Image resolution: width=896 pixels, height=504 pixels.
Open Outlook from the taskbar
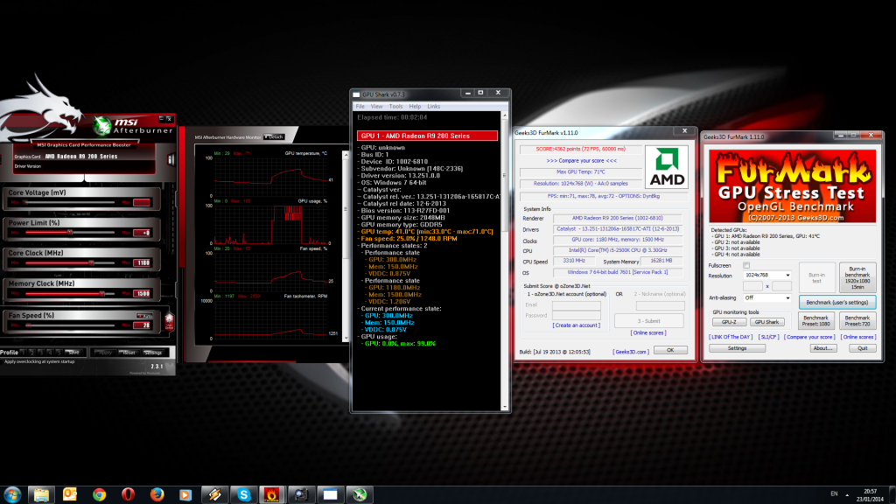click(70, 494)
